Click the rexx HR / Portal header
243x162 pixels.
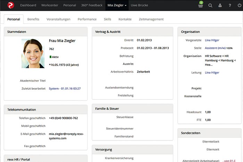pos(45,159)
